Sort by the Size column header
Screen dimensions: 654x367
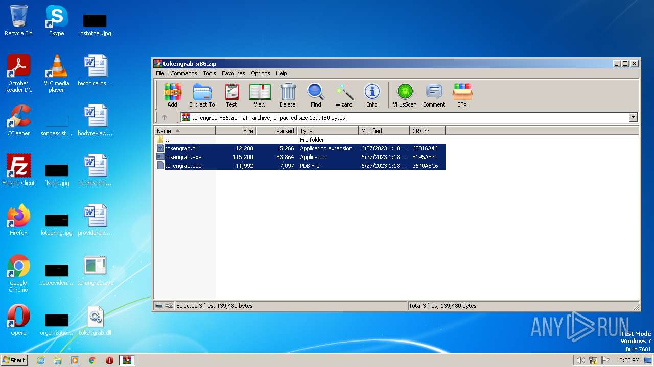tap(236, 131)
